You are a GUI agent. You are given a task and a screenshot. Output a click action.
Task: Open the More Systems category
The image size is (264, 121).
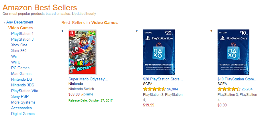pyautogui.click(x=23, y=102)
